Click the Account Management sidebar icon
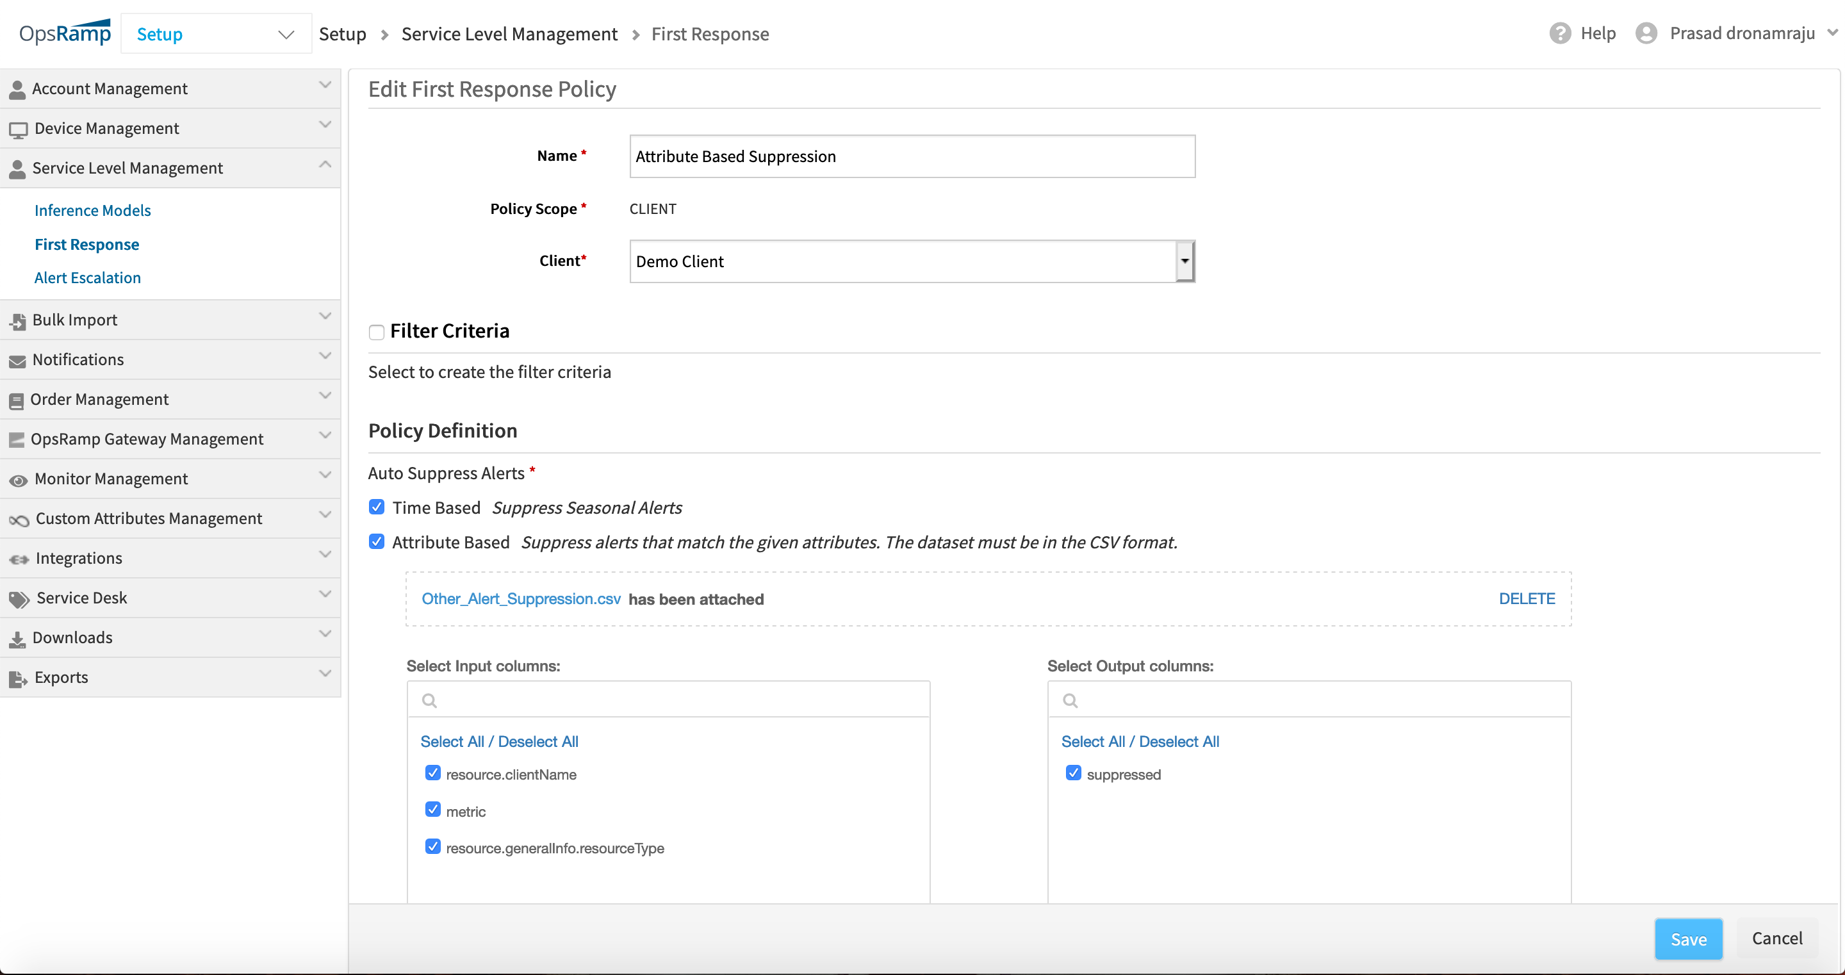This screenshot has height=975, width=1845. pos(17,88)
